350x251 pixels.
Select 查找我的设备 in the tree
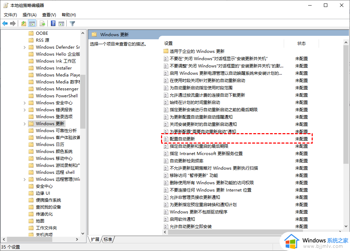click(x=48, y=207)
